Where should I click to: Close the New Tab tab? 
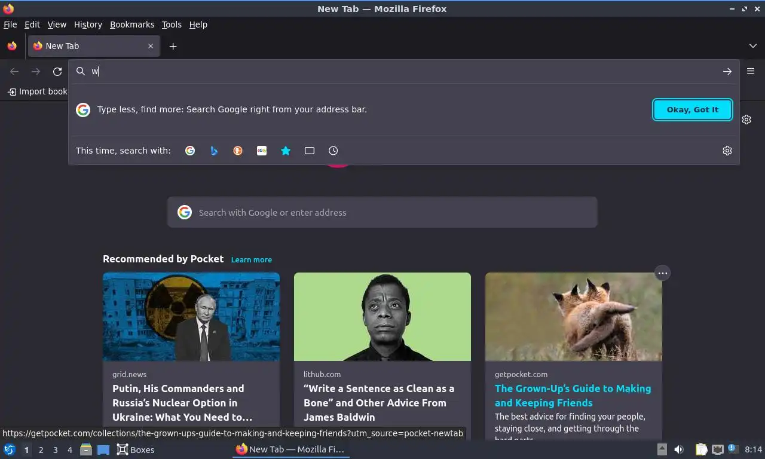point(151,46)
